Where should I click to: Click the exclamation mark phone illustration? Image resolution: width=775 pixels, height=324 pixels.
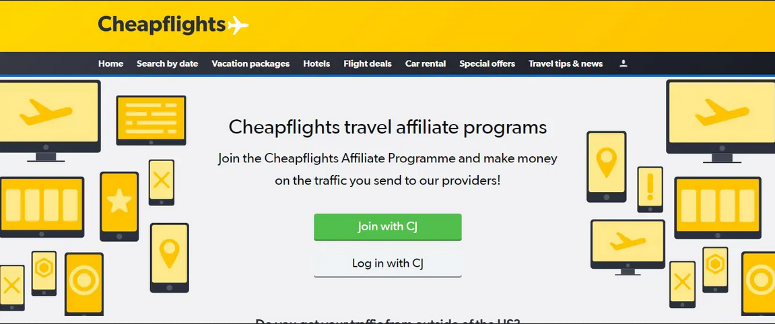pos(650,189)
